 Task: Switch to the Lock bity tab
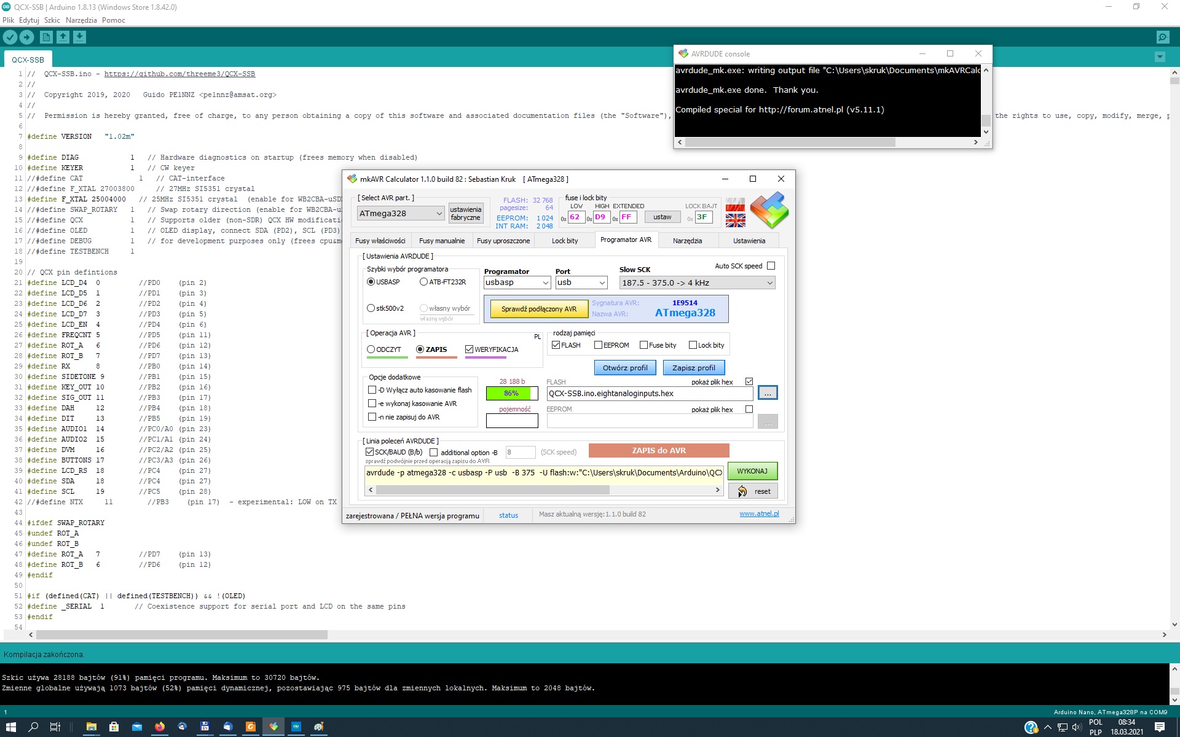[564, 241]
